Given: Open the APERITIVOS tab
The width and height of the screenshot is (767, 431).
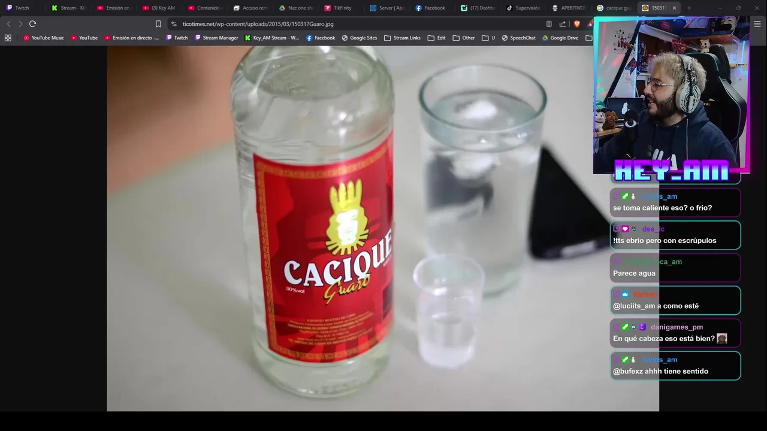Looking at the screenshot, I should (569, 8).
